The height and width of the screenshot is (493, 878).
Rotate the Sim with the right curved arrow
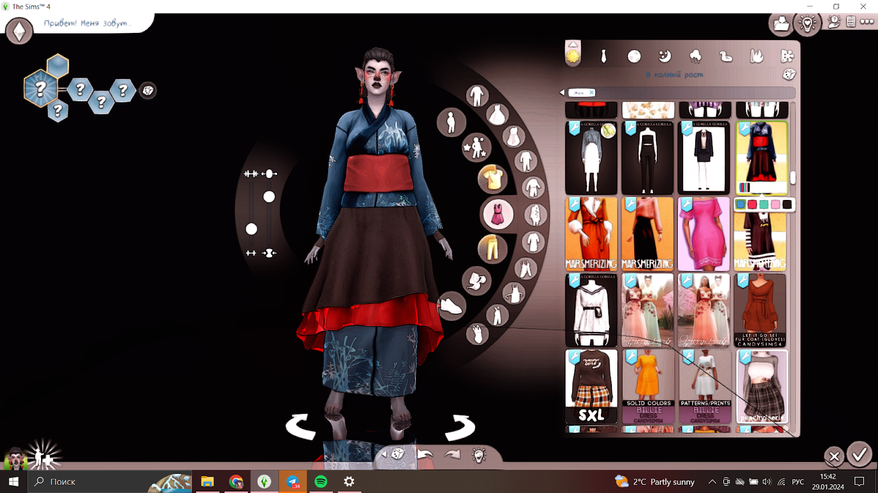point(460,427)
